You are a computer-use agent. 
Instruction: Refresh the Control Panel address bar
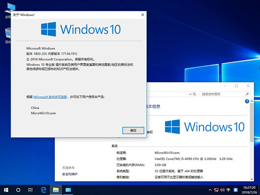pos(194,94)
